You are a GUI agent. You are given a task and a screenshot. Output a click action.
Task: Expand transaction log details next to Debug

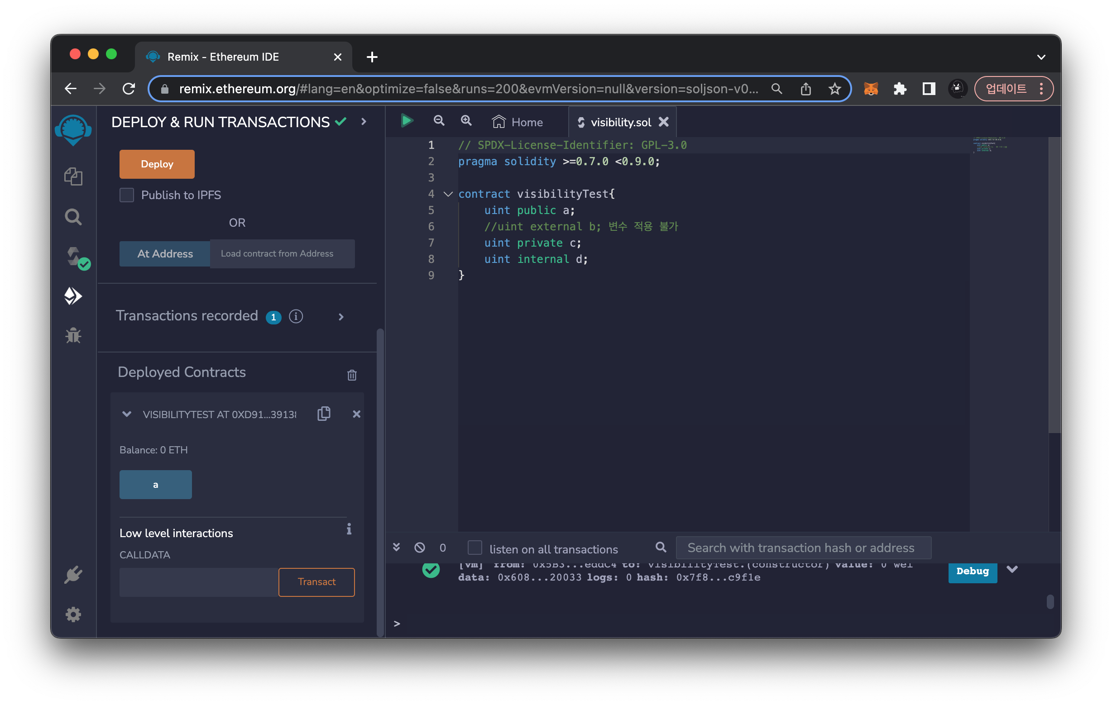point(1012,570)
